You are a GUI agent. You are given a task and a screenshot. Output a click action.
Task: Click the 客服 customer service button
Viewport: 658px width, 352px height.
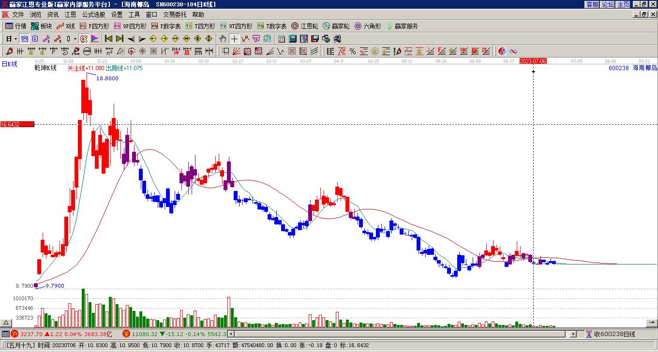point(592,4)
